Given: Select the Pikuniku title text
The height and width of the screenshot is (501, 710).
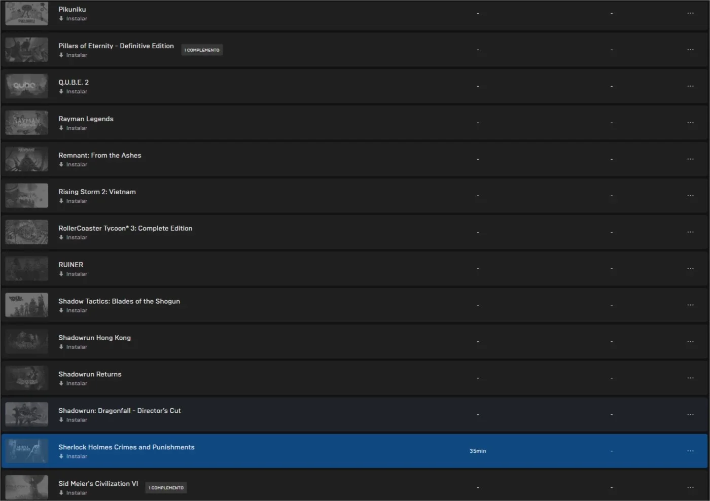Looking at the screenshot, I should click(x=72, y=10).
